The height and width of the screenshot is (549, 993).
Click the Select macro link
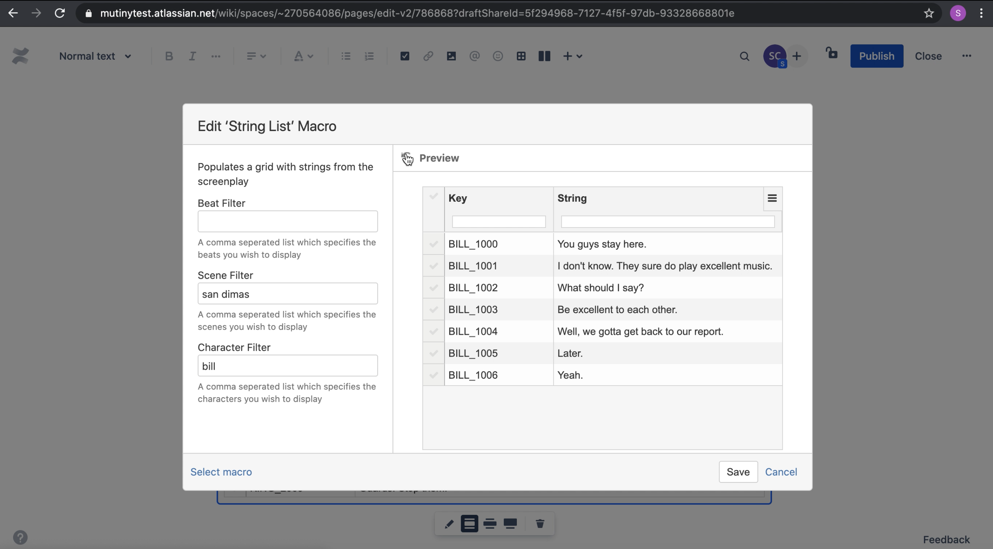[221, 472]
